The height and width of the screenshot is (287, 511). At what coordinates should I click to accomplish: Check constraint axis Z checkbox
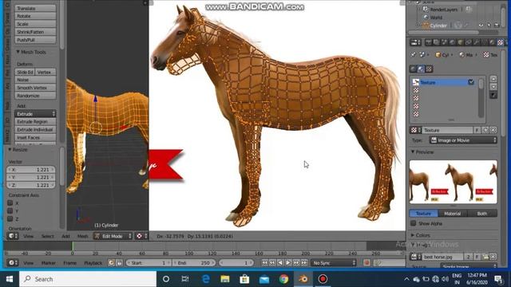(10, 218)
